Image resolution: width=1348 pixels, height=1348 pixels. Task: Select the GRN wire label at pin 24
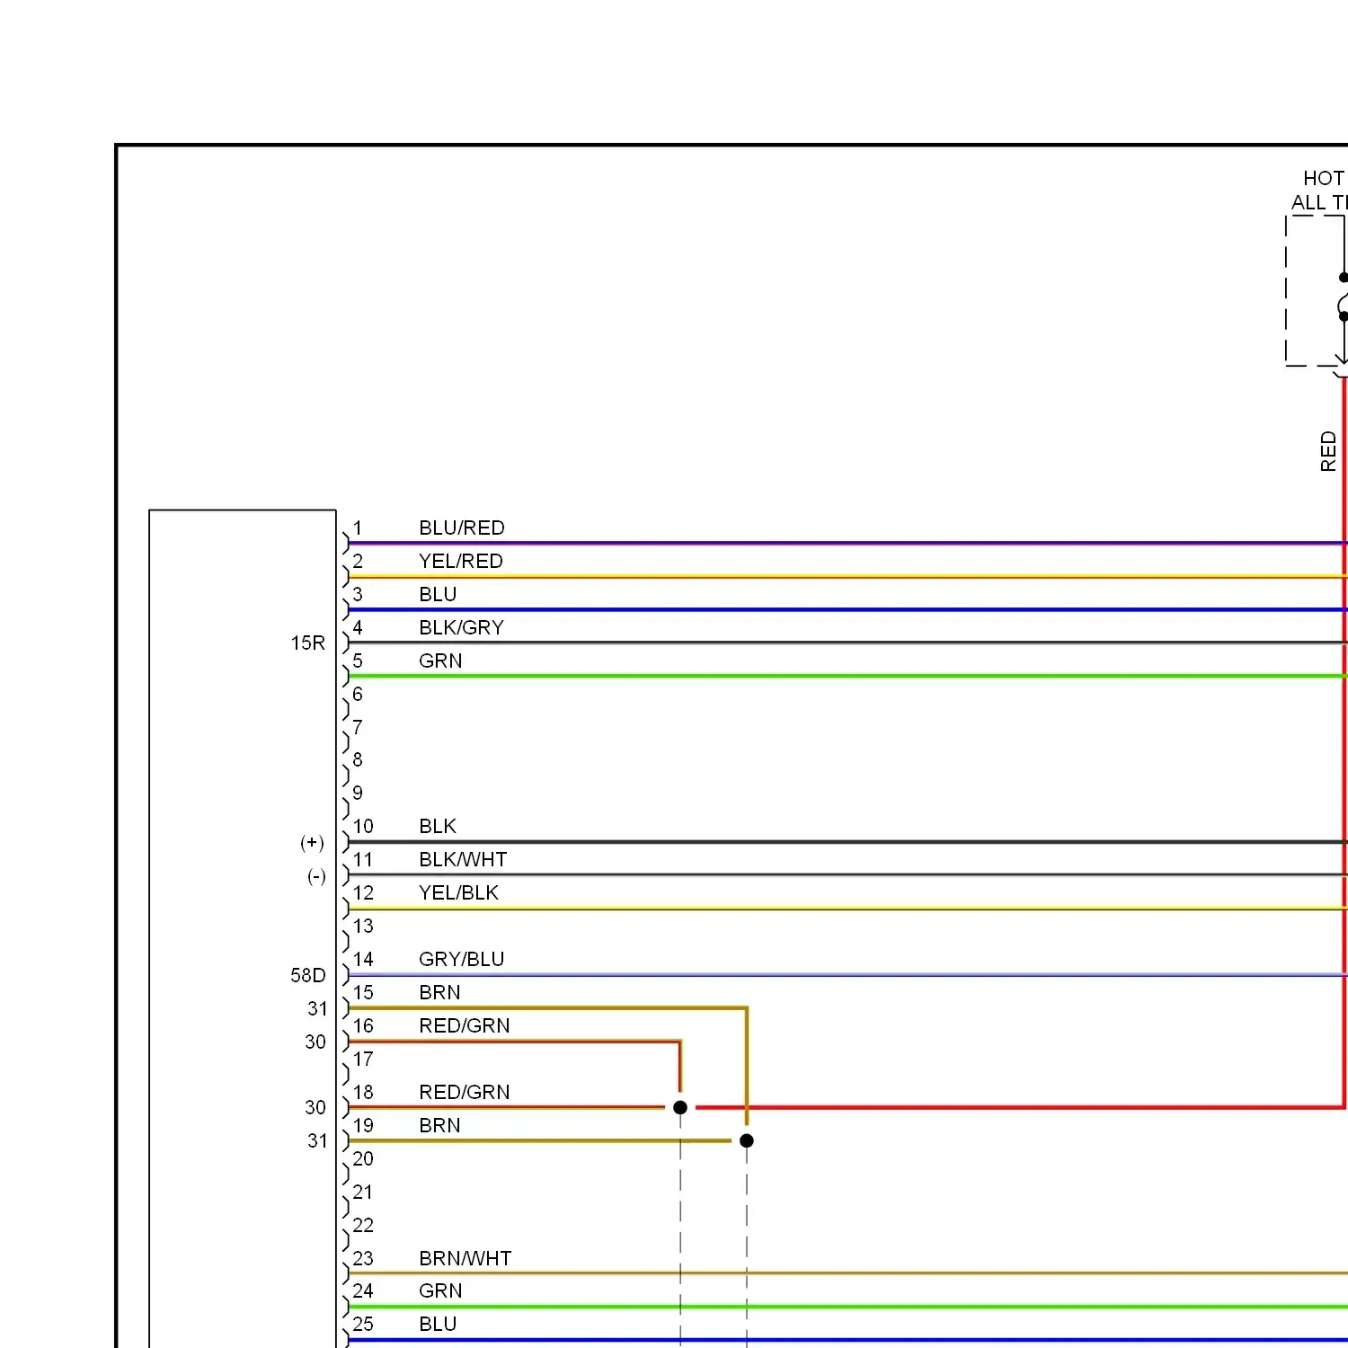pyautogui.click(x=440, y=1290)
